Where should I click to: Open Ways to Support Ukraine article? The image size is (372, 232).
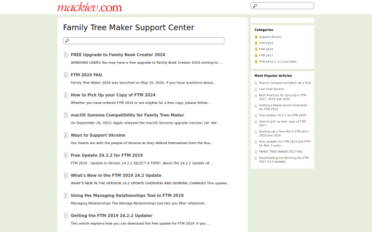(x=98, y=135)
